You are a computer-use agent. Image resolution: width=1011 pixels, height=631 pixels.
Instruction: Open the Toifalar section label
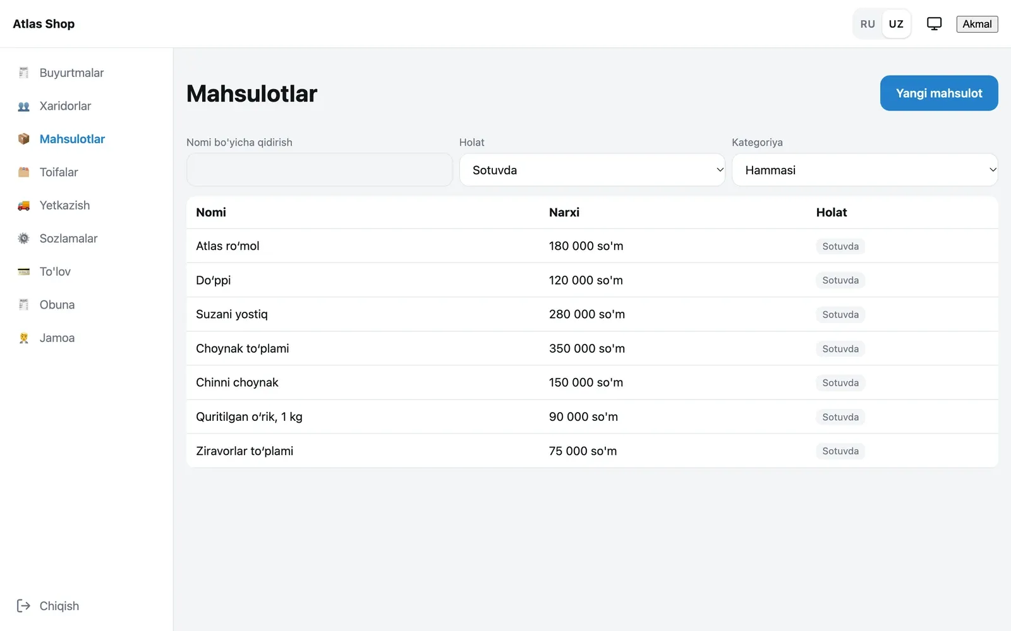point(59,172)
